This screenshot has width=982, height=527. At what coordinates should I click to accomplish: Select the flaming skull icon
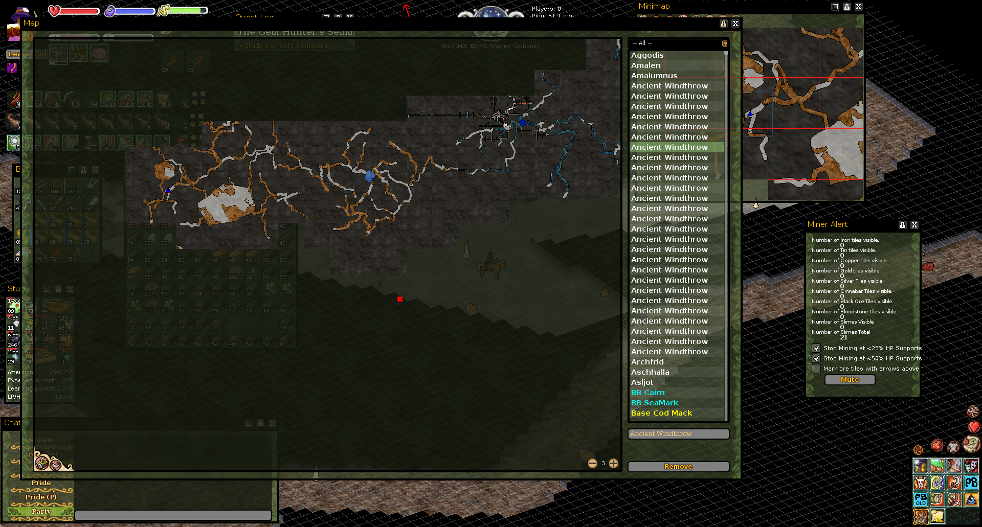tap(921, 483)
